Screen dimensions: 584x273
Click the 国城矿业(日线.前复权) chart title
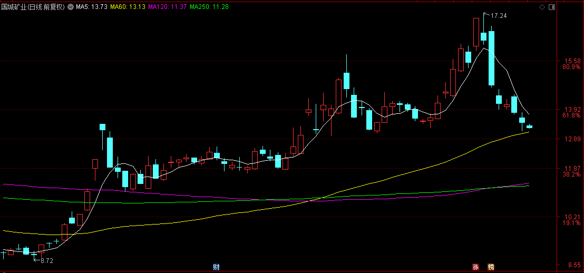tap(33, 7)
